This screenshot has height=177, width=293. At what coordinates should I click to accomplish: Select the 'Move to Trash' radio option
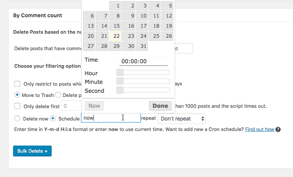click(17, 95)
